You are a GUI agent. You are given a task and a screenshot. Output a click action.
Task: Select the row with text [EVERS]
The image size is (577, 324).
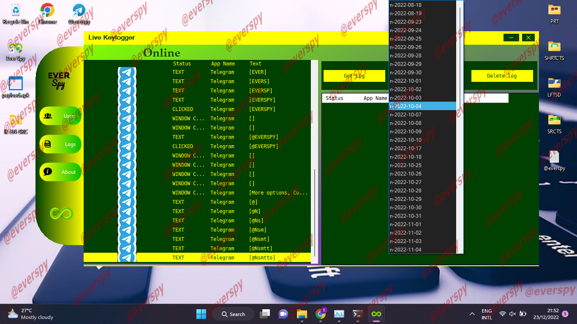(197, 81)
